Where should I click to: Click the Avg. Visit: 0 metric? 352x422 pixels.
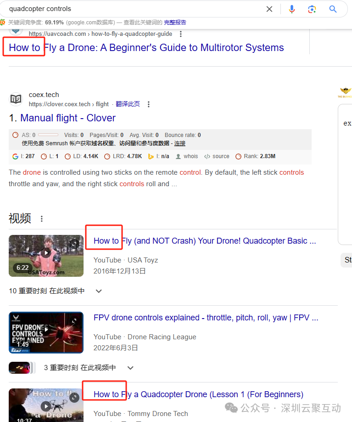tap(144, 135)
